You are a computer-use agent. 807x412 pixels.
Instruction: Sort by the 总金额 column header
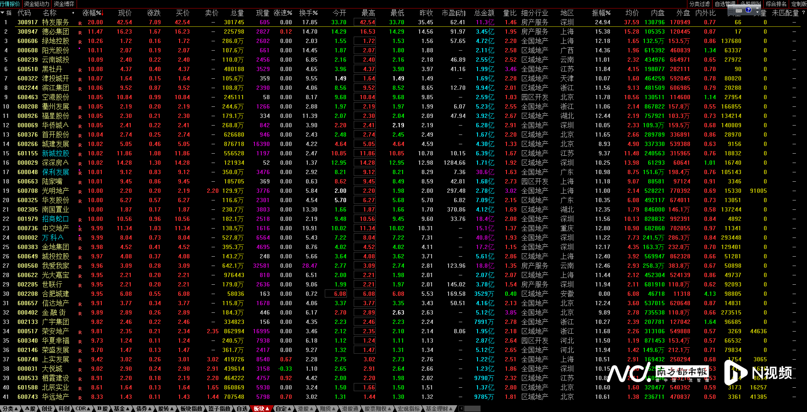point(484,13)
